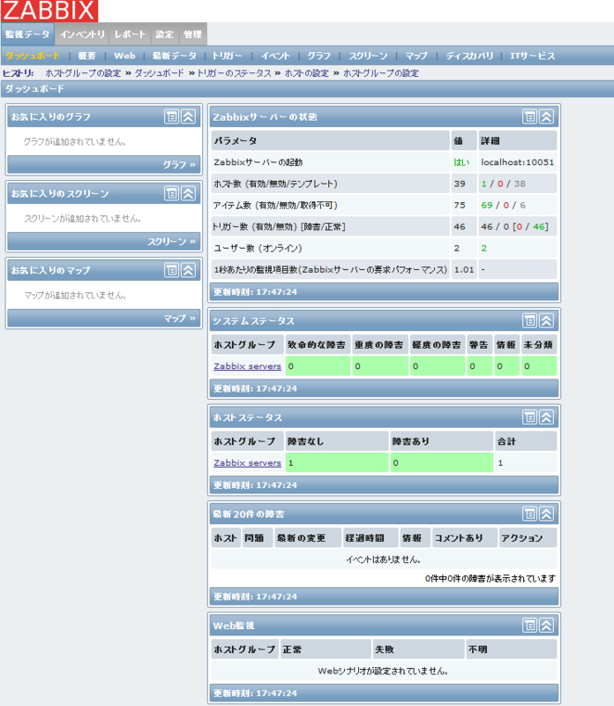Click performance value 1.01
The width and height of the screenshot is (614, 706).
(464, 269)
